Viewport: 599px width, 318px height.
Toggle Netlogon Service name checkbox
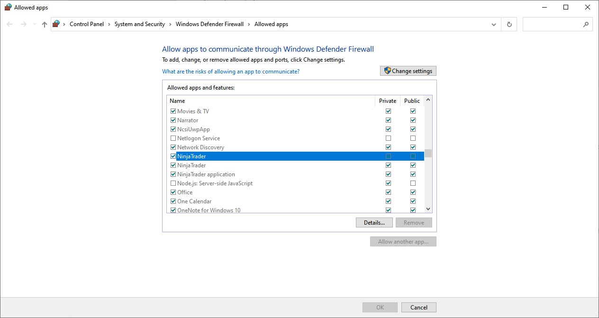coord(173,138)
